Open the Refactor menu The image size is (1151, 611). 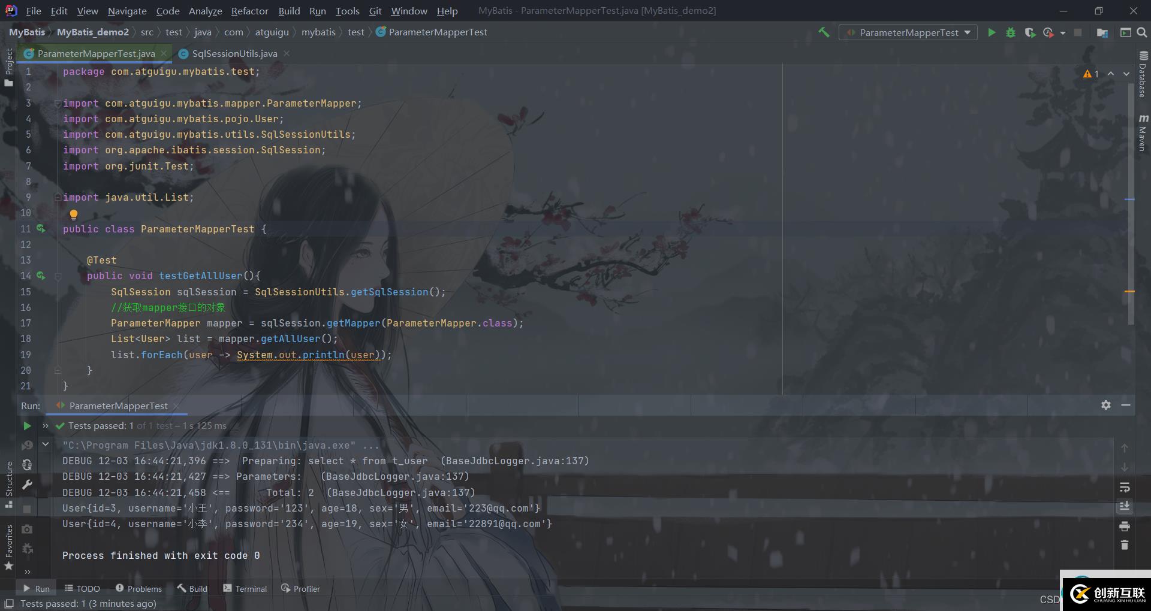point(249,11)
